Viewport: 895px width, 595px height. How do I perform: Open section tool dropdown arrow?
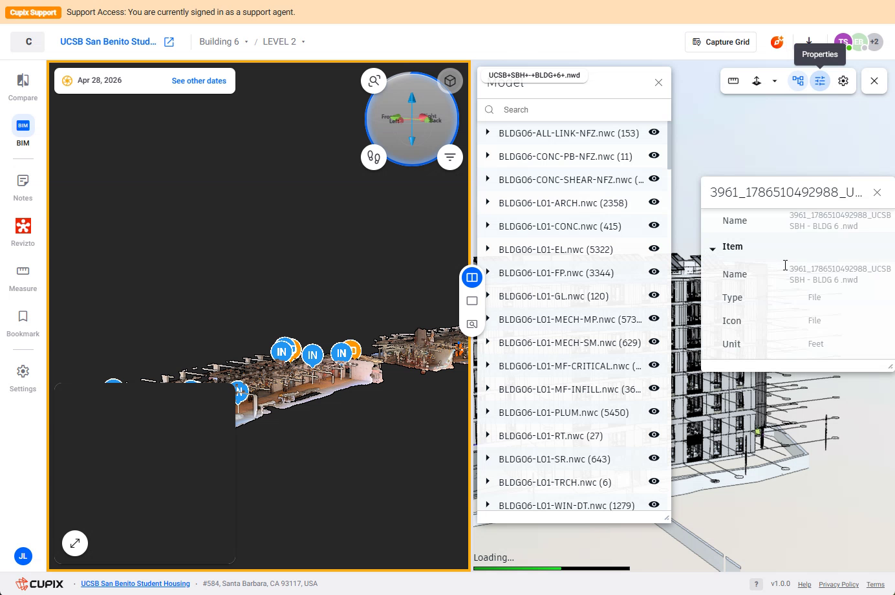click(775, 81)
